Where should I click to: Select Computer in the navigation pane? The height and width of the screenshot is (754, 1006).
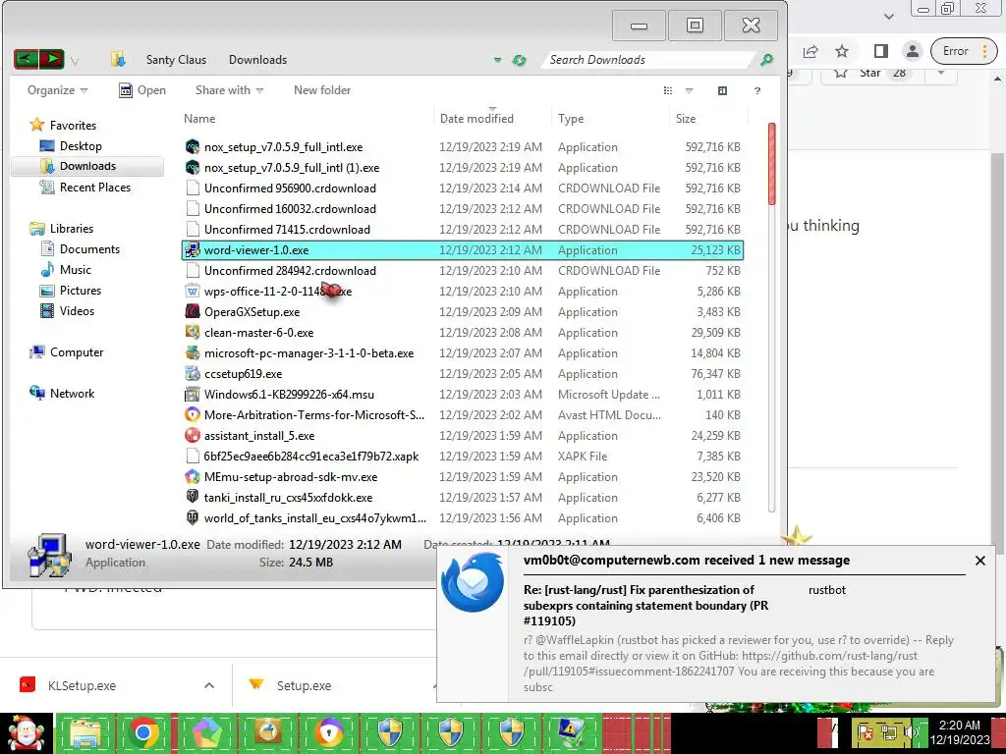tap(77, 352)
